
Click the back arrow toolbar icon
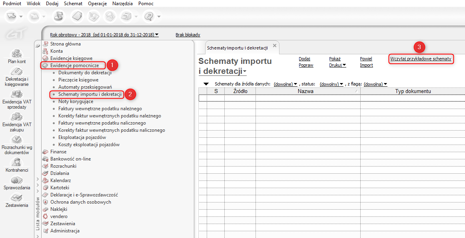[x=11, y=16]
